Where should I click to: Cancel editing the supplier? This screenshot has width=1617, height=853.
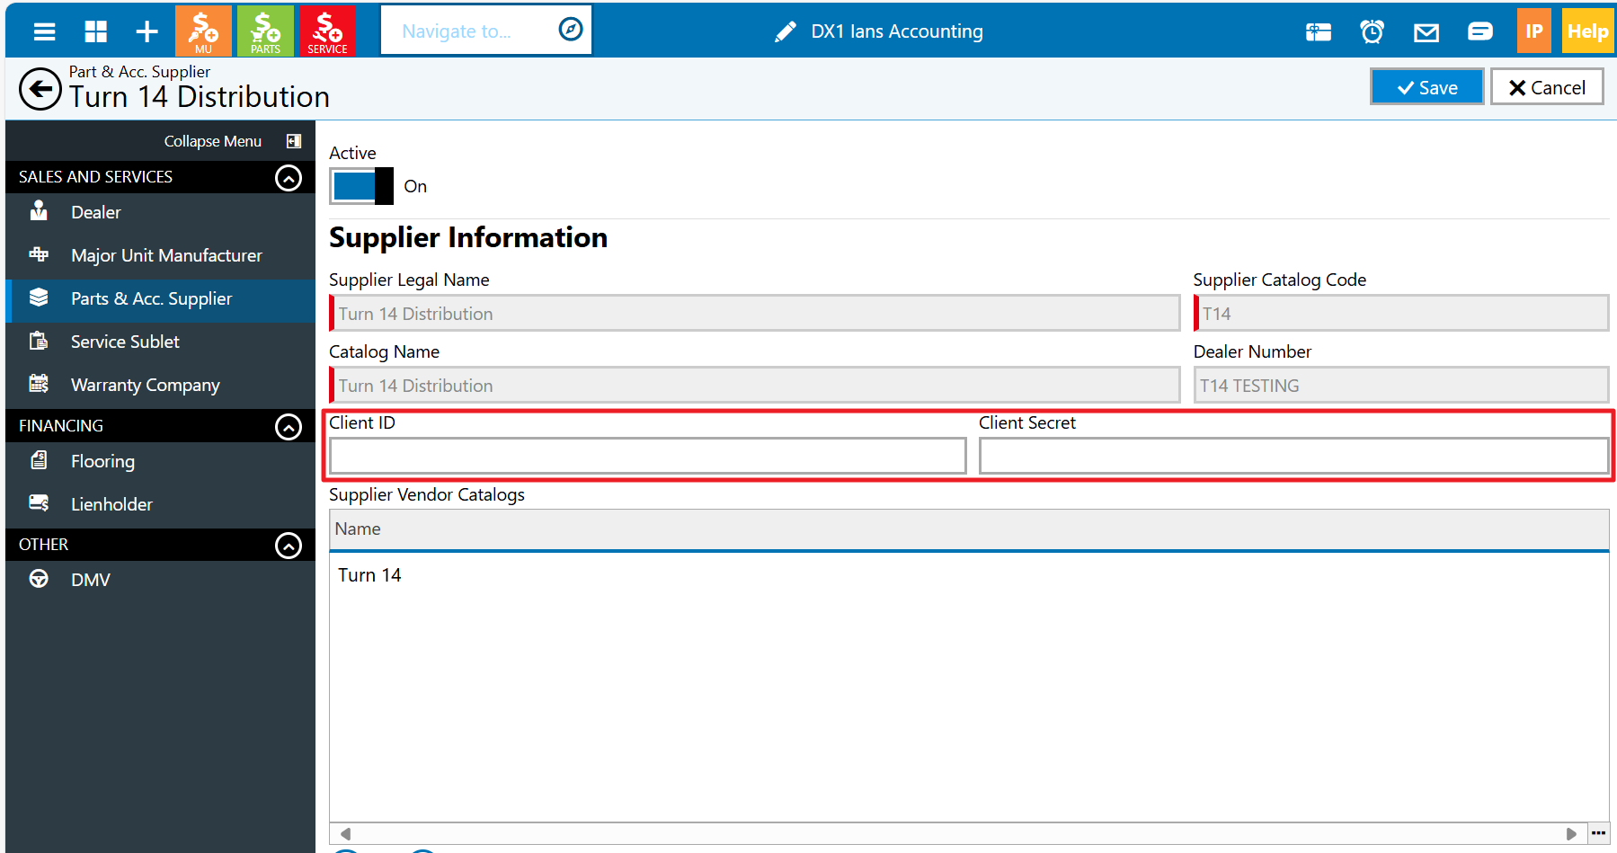pos(1547,87)
